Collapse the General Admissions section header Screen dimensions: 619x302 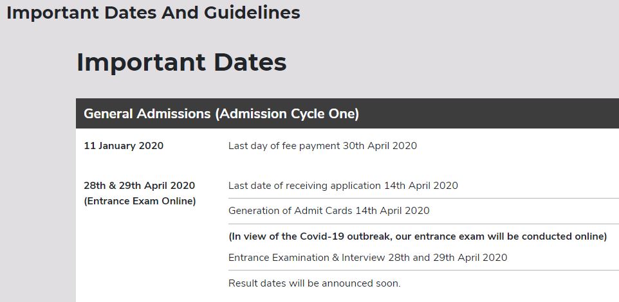coord(347,114)
